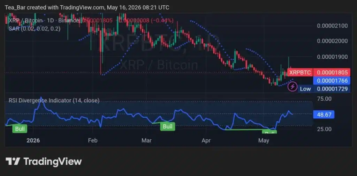Image resolution: width=357 pixels, height=176 pixels.
Task: Click the Mar date on time axis
Action: pos(147,140)
